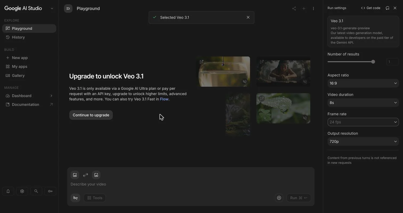Open the Google AI Studio account dropdown chevron

[52, 9]
